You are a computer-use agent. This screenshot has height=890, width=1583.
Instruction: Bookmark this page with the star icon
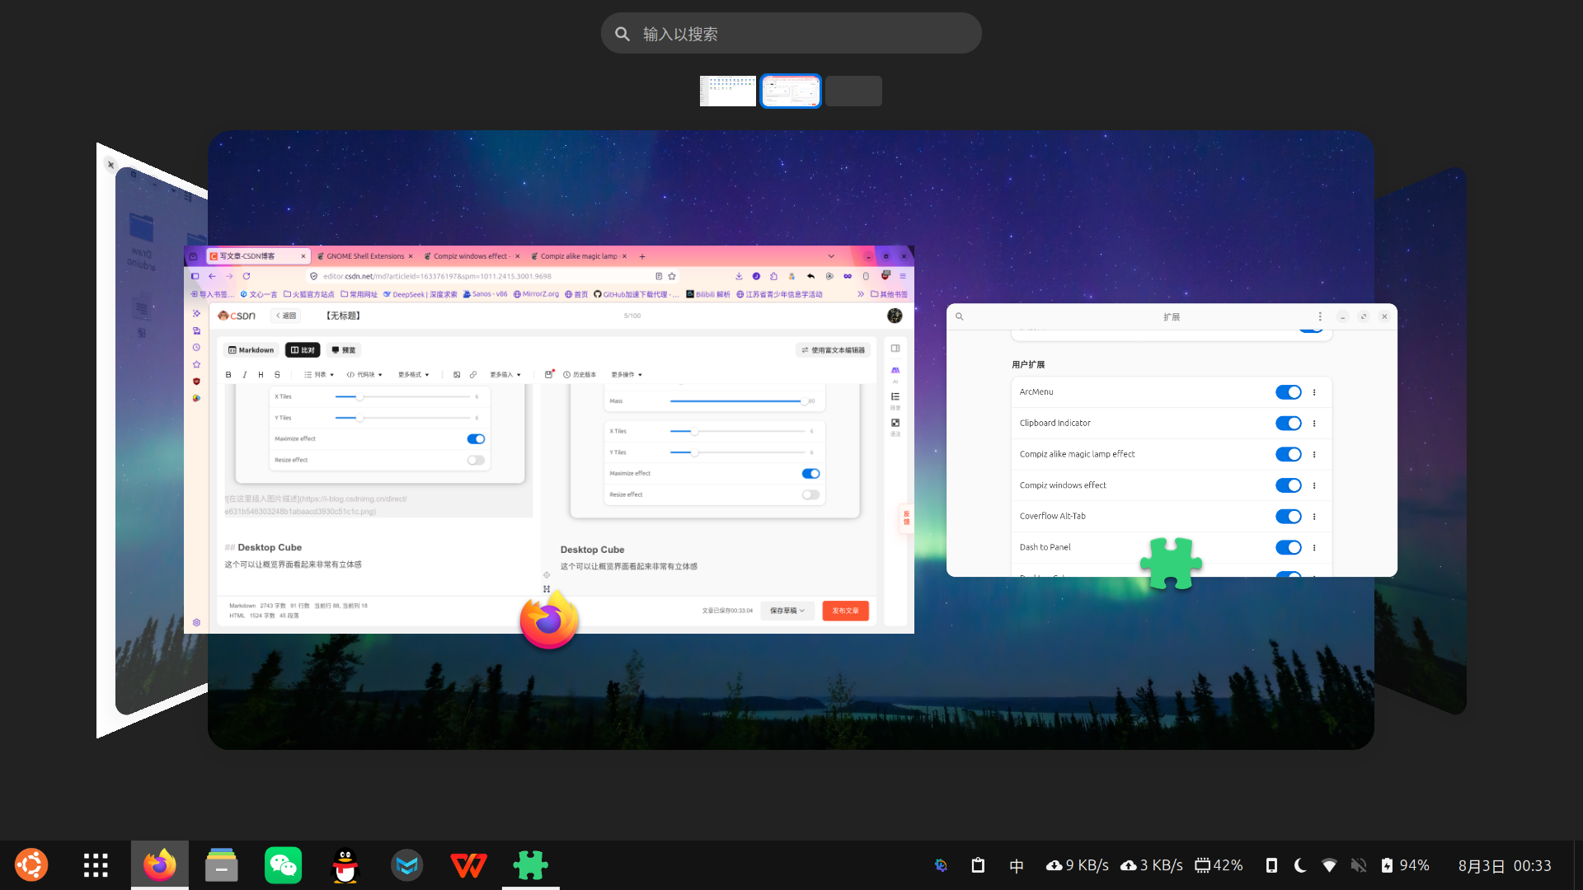672,276
